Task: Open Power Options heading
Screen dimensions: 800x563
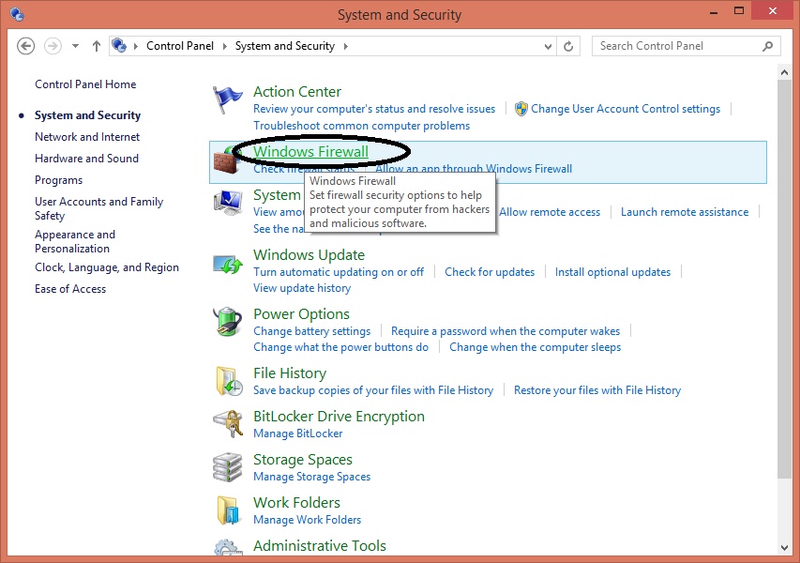Action: tap(301, 314)
